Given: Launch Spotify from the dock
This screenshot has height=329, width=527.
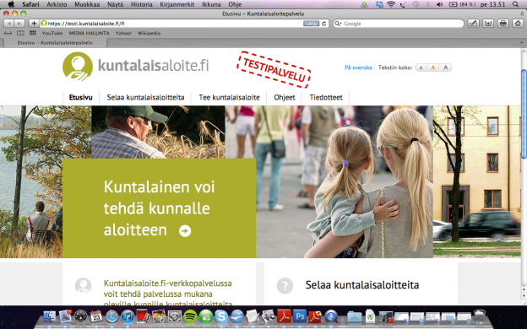Looking at the screenshot, I should [x=190, y=316].
